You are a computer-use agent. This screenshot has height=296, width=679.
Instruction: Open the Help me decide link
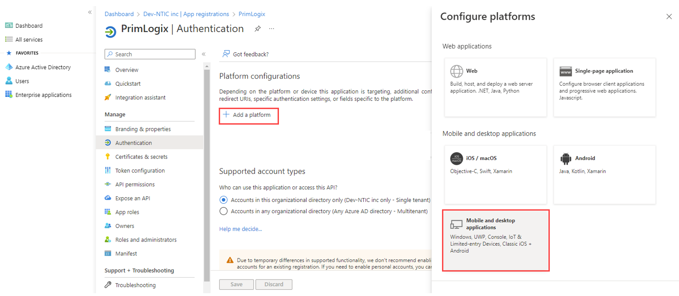(240, 229)
